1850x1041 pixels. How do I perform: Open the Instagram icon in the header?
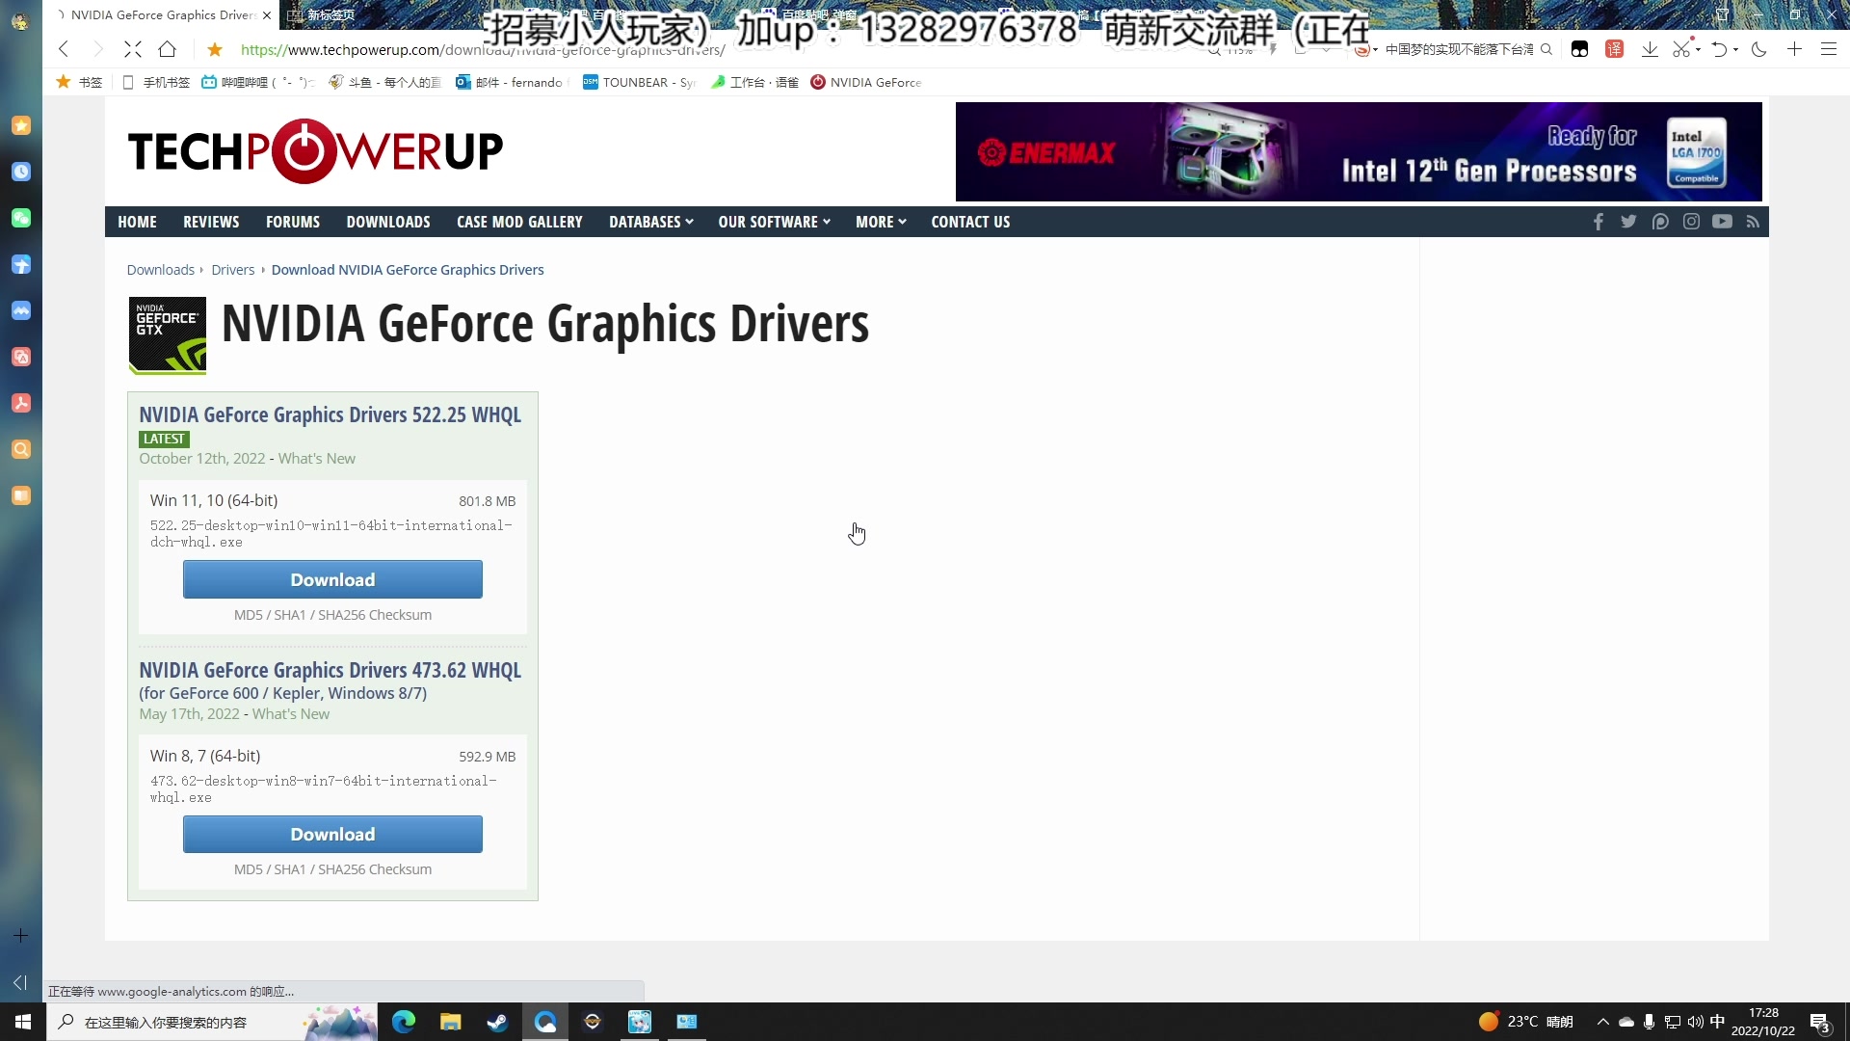(1691, 222)
